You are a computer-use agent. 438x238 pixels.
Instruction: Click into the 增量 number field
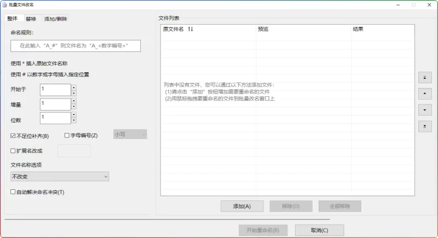pyautogui.click(x=55, y=104)
